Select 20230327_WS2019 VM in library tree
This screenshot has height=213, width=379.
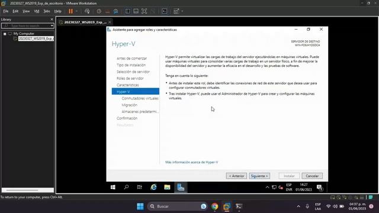(36, 38)
